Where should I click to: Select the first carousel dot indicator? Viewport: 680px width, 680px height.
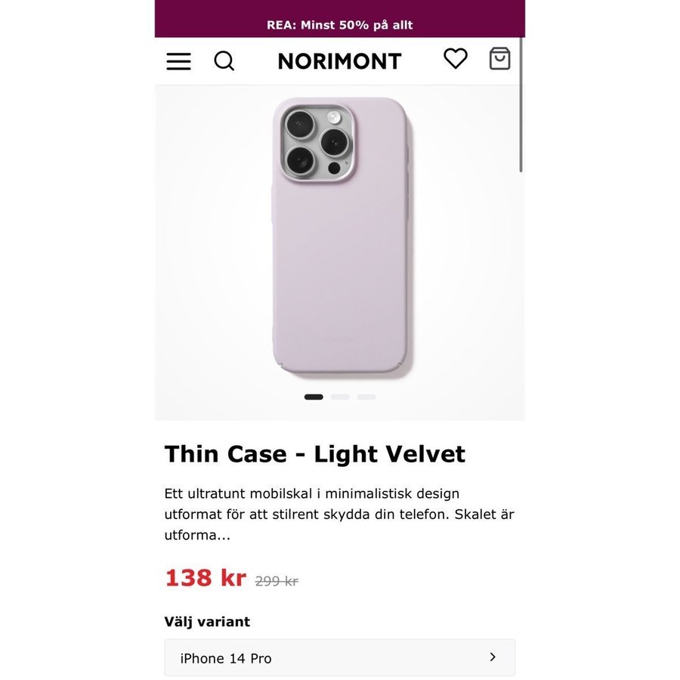point(314,397)
